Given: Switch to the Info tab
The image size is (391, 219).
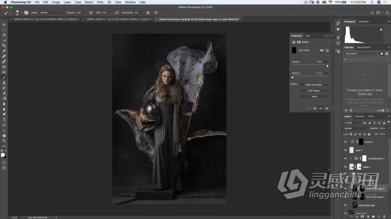Looking at the screenshot, I should click(x=307, y=36).
